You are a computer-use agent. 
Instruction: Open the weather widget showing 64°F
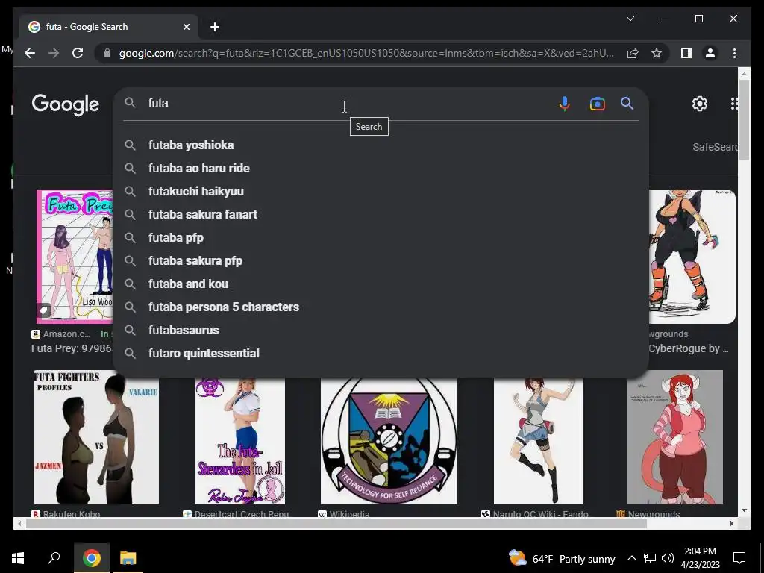tap(562, 558)
